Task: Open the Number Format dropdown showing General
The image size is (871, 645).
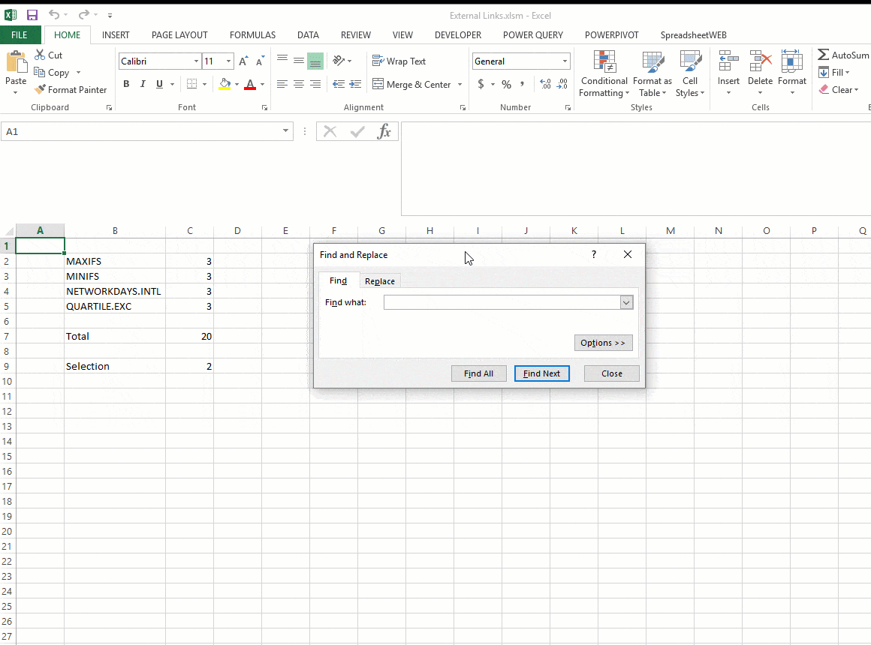Action: [565, 61]
